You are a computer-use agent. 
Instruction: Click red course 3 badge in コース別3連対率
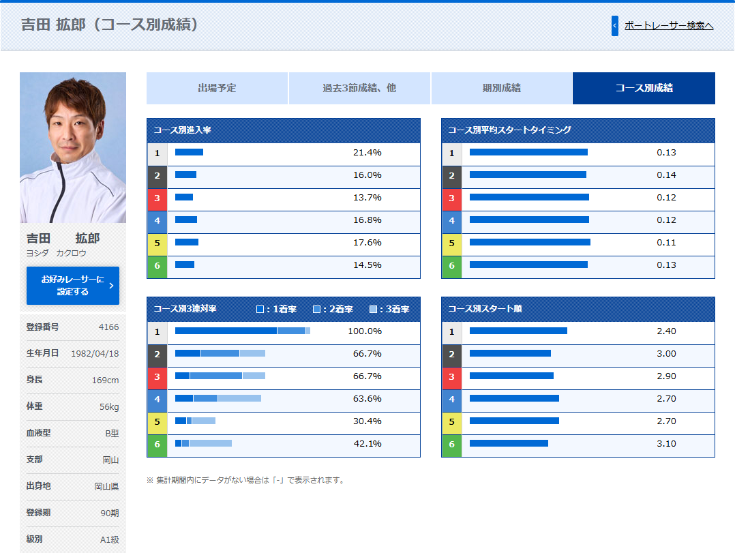[x=157, y=377]
